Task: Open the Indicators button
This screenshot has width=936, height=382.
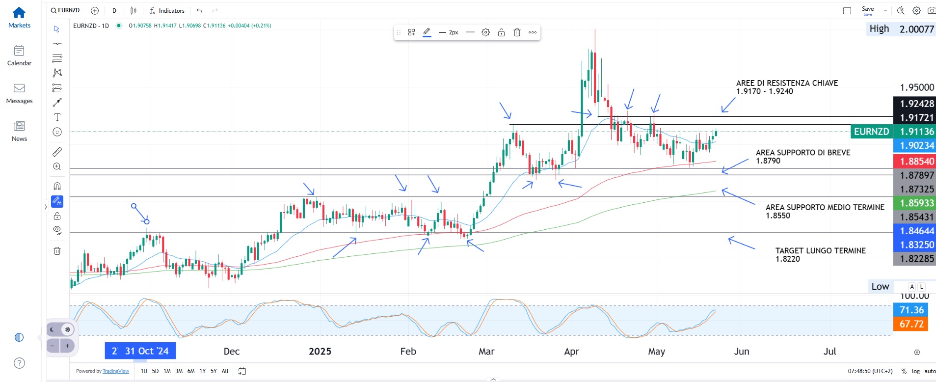Action: click(167, 10)
